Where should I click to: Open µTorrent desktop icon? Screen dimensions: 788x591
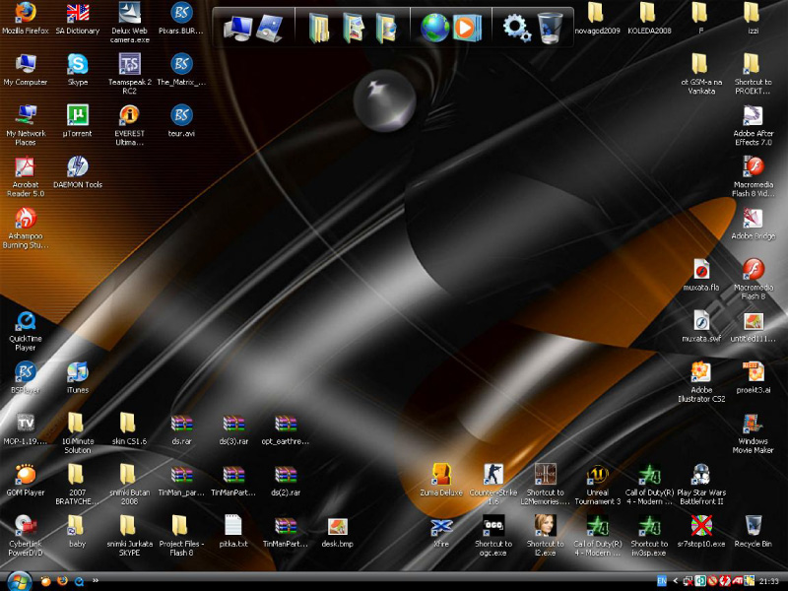tap(77, 115)
